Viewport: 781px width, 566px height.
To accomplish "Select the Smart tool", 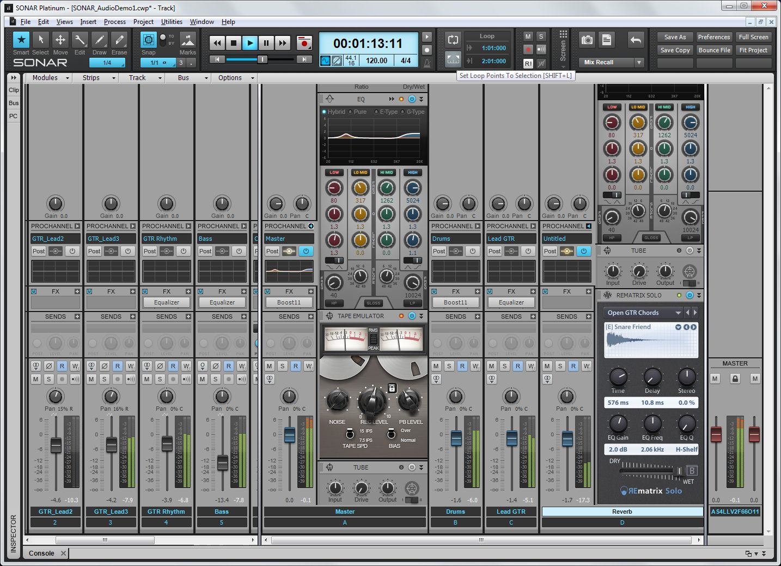I will pos(21,40).
